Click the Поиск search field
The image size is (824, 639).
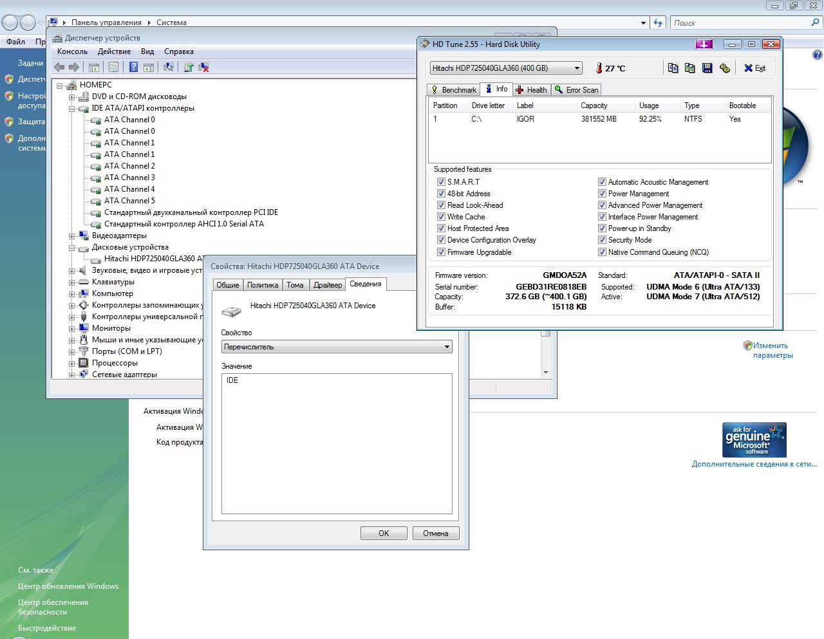point(740,23)
